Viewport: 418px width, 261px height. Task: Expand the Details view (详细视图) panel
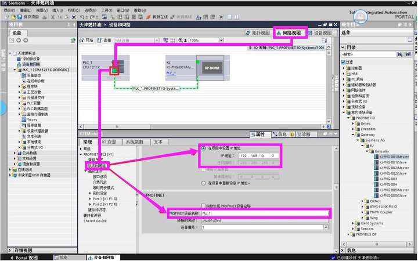[x=10, y=251]
